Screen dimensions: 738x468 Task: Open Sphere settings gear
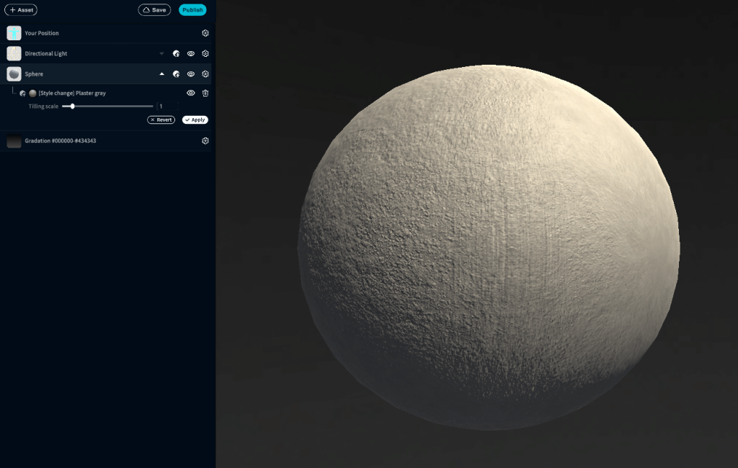point(205,74)
